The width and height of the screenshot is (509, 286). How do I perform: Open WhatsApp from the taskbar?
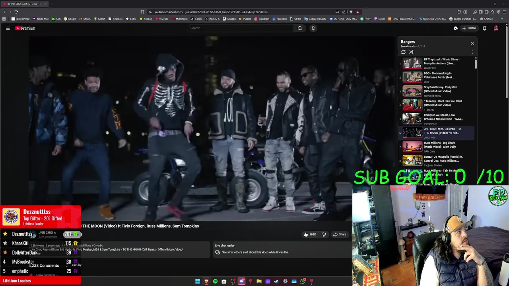tap(303, 281)
